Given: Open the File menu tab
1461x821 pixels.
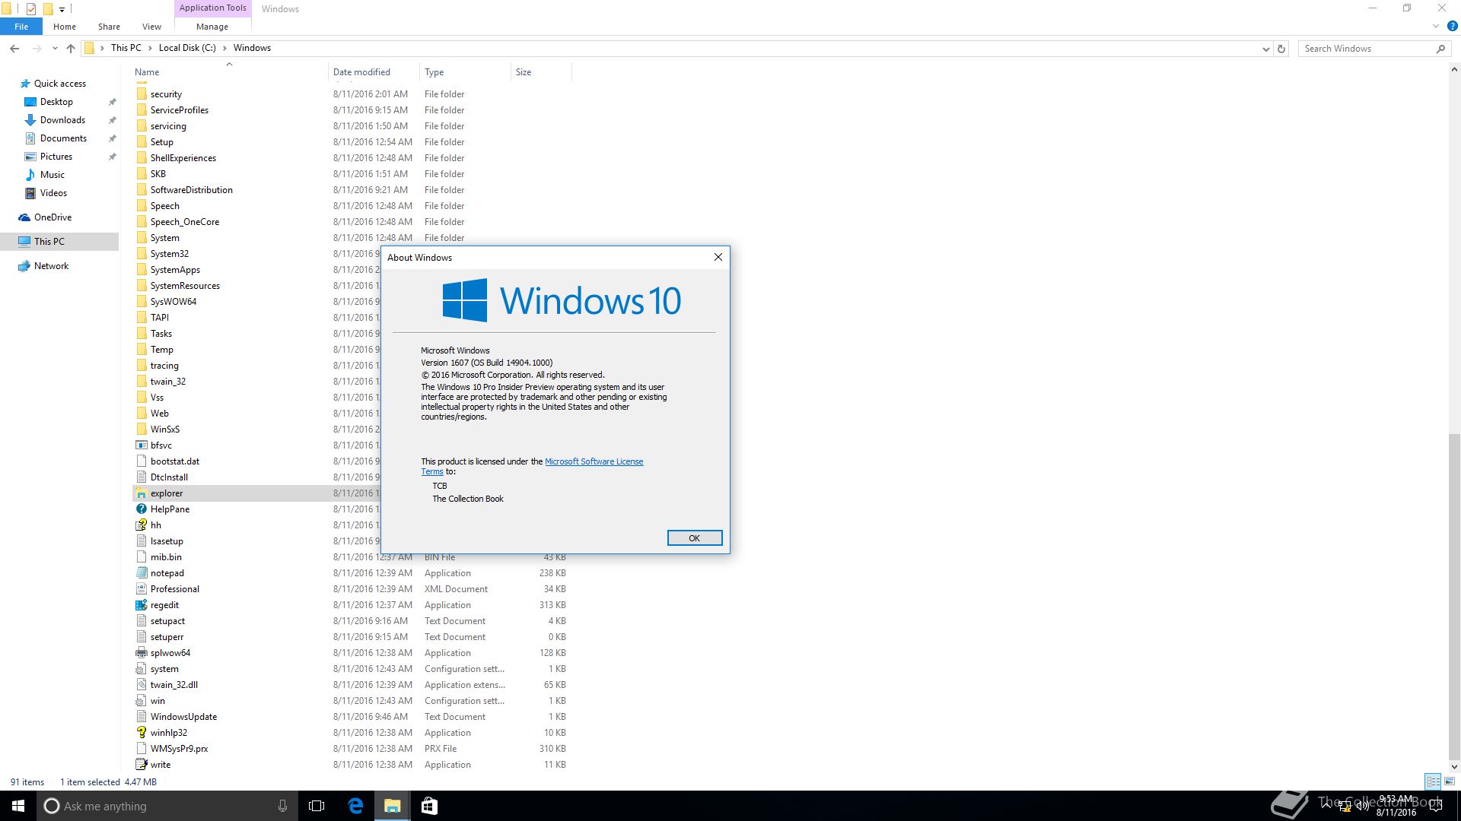Looking at the screenshot, I should [21, 27].
